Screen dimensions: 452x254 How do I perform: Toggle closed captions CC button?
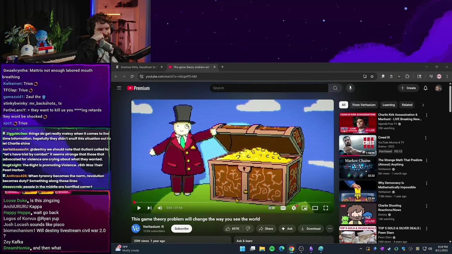(283, 208)
